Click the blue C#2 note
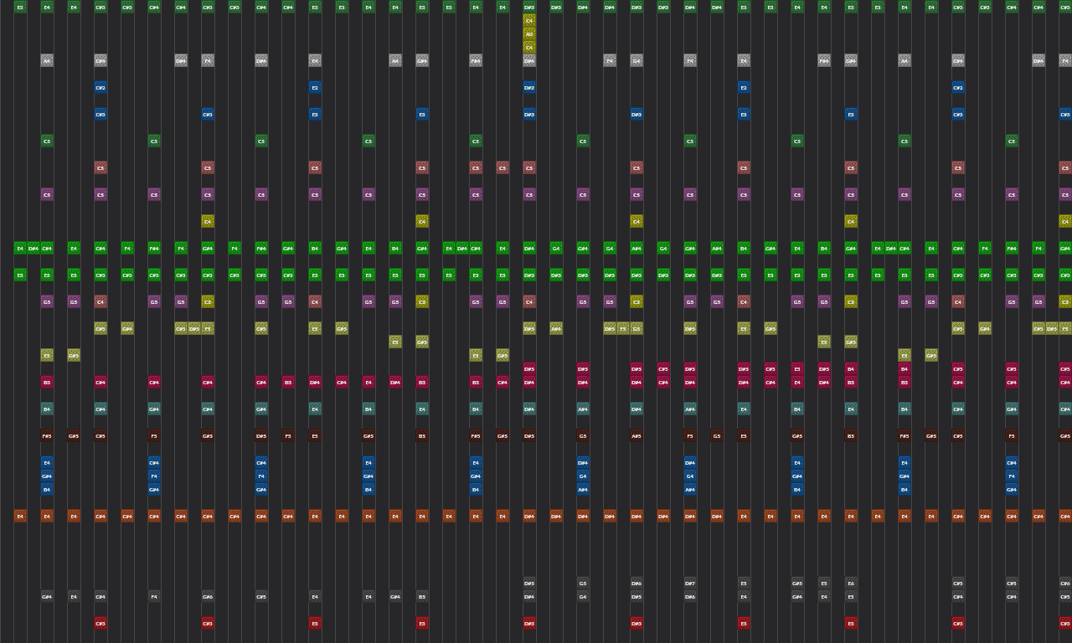This screenshot has height=643, width=1072. (x=100, y=87)
